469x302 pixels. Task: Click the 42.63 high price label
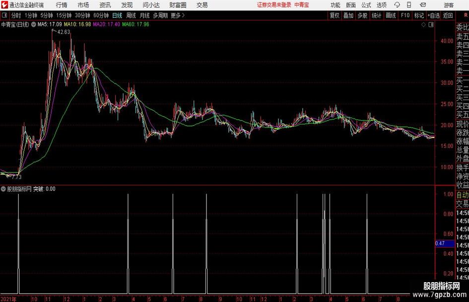click(x=64, y=32)
